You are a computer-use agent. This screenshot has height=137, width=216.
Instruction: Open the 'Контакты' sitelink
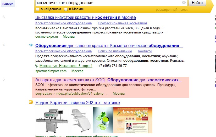(145, 51)
